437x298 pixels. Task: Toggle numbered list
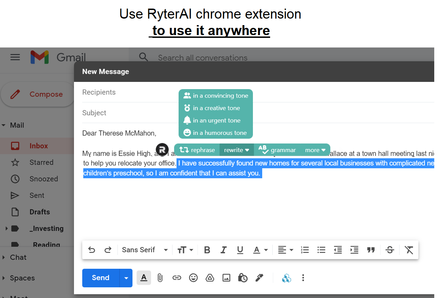pyautogui.click(x=305, y=250)
